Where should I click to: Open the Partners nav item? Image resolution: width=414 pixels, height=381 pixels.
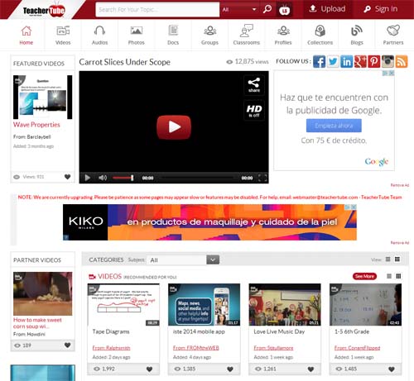click(x=393, y=35)
